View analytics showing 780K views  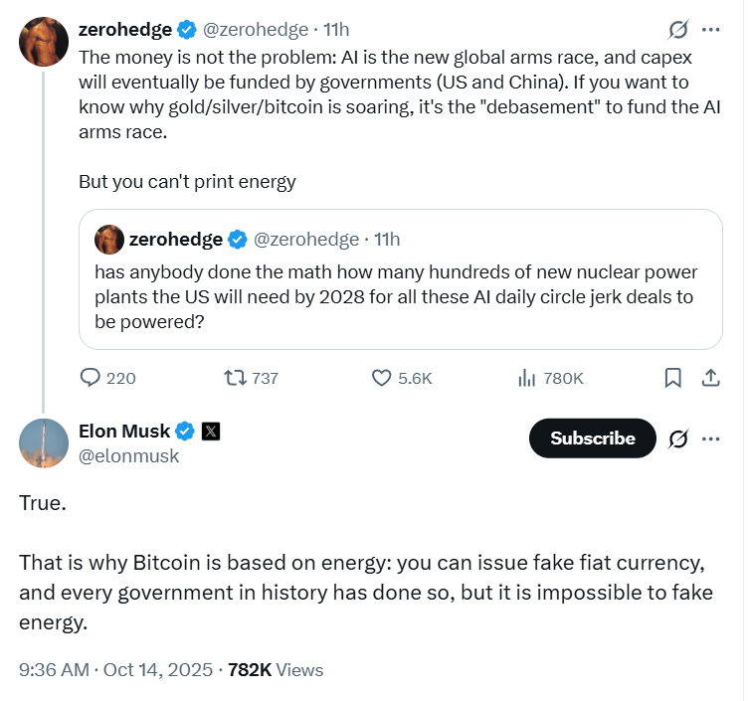click(x=527, y=378)
